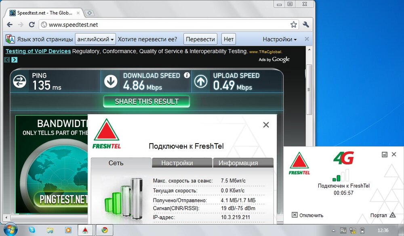Screen dimensions: 404x236
Task: Bookmark the page using the star icon
Action: click(294, 24)
